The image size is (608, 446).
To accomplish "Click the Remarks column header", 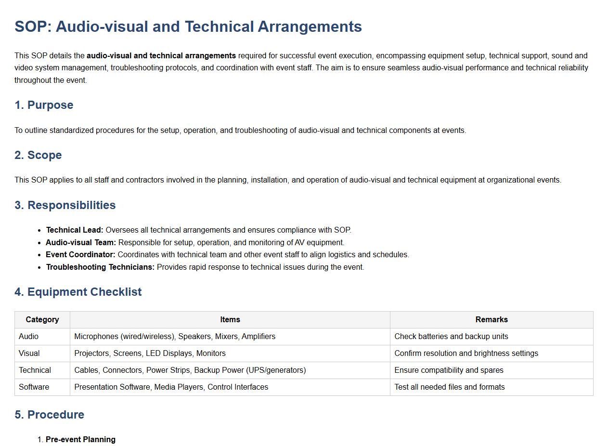I will [492, 320].
